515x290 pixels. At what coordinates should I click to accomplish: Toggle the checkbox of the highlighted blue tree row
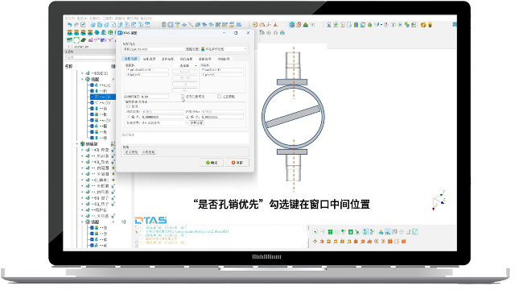click(93, 97)
